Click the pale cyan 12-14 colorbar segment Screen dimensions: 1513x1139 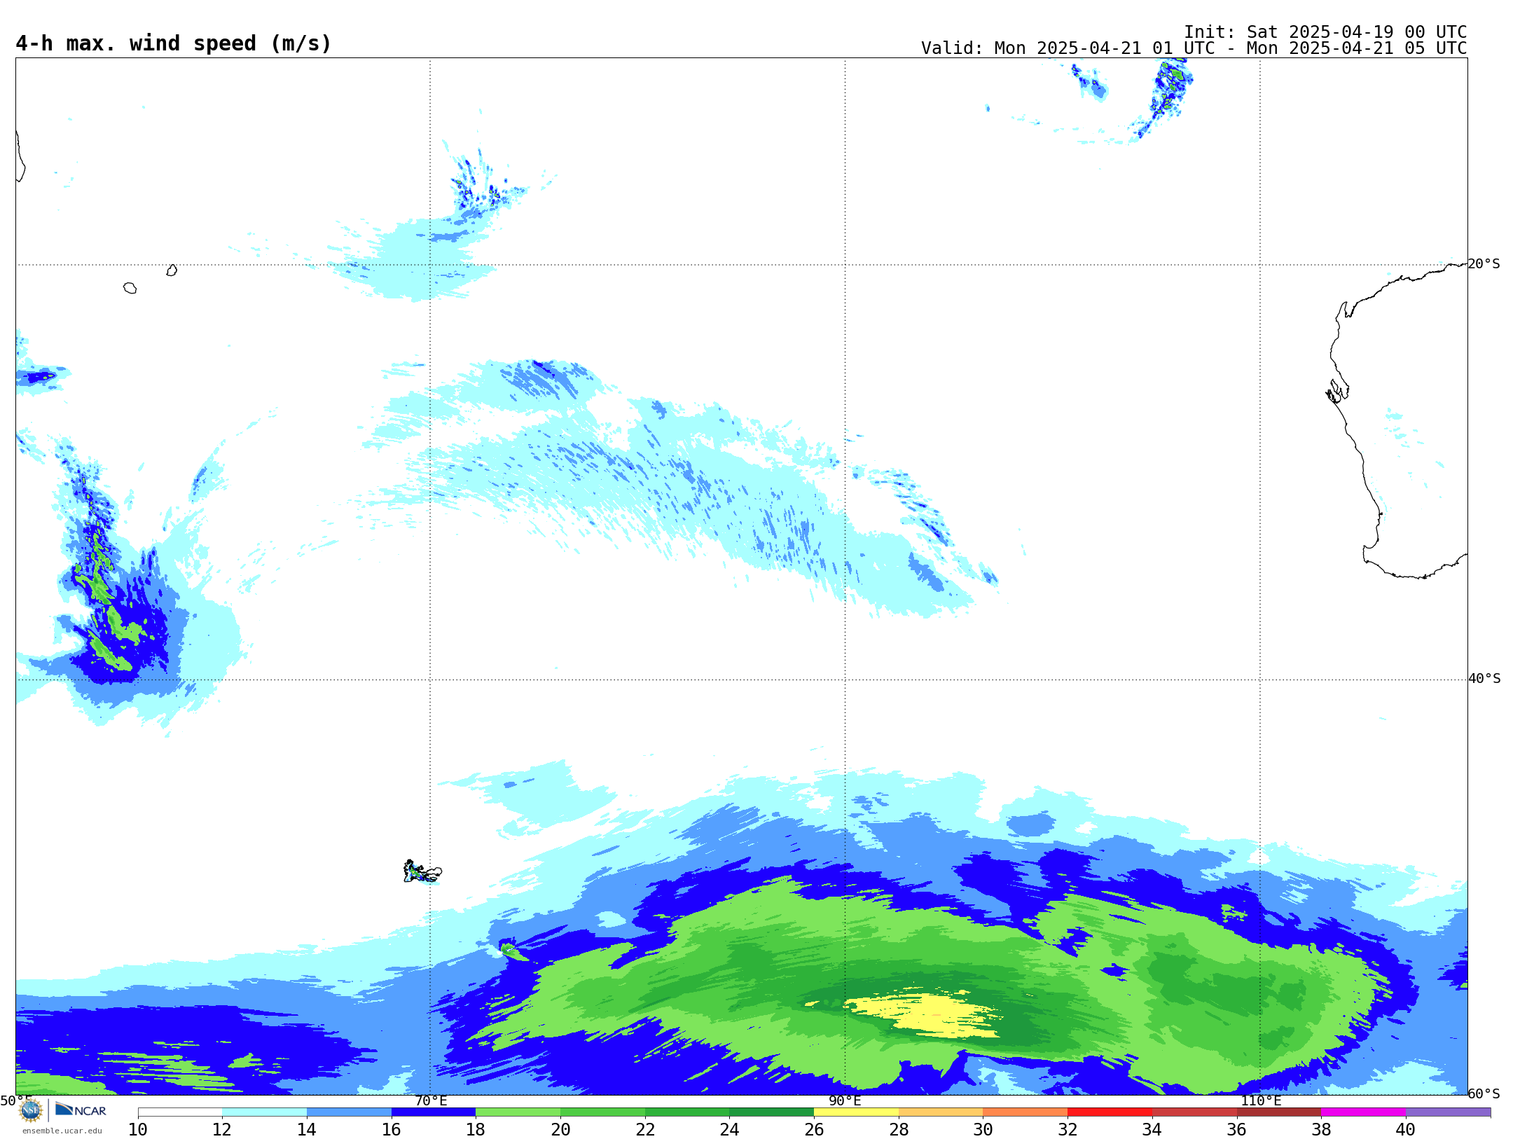(264, 1112)
